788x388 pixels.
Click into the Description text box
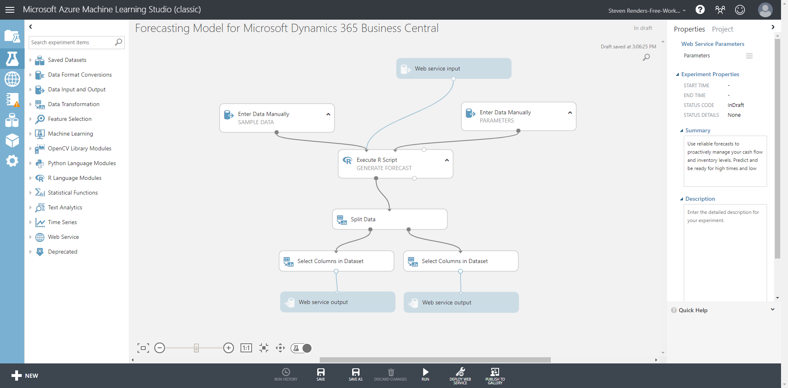click(725, 252)
